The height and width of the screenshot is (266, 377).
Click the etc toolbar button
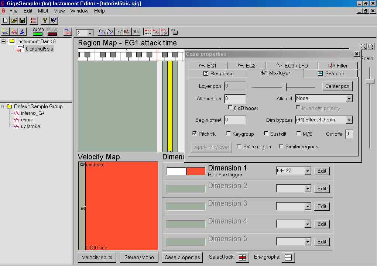136,32
